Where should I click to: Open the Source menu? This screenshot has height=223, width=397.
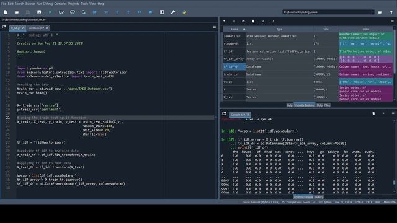point(30,4)
